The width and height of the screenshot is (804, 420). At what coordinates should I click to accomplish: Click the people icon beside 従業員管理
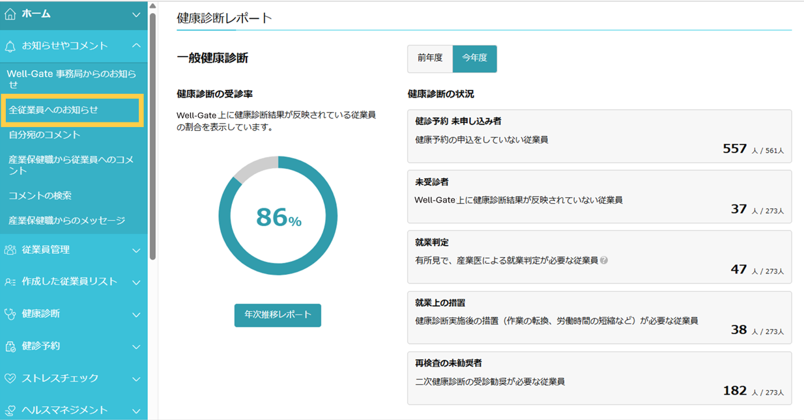pos(10,249)
